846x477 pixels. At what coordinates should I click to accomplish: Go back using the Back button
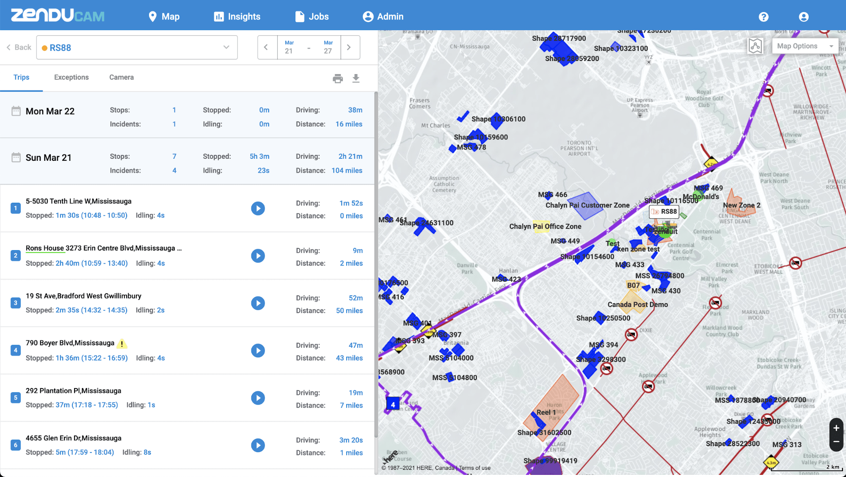coord(19,47)
